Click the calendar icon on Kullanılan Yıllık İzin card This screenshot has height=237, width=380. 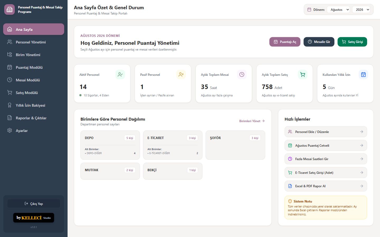[363, 75]
